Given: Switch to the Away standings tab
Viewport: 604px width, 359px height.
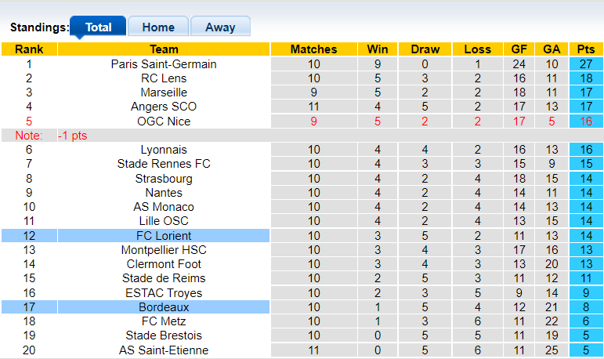Looking at the screenshot, I should [220, 27].
